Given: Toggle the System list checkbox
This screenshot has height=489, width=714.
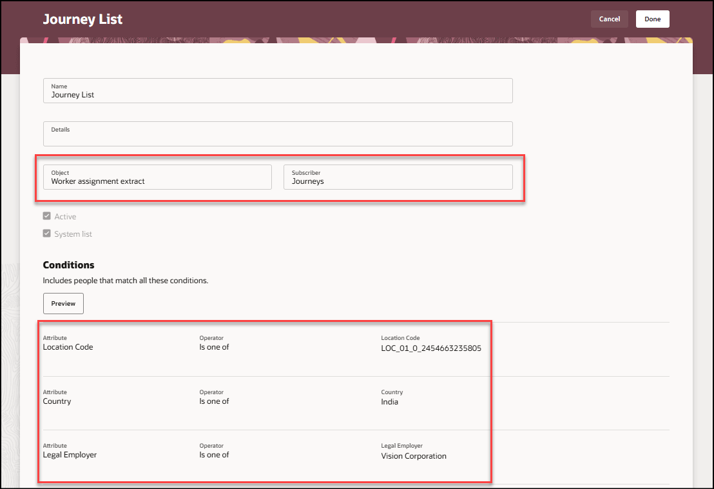Looking at the screenshot, I should [47, 234].
